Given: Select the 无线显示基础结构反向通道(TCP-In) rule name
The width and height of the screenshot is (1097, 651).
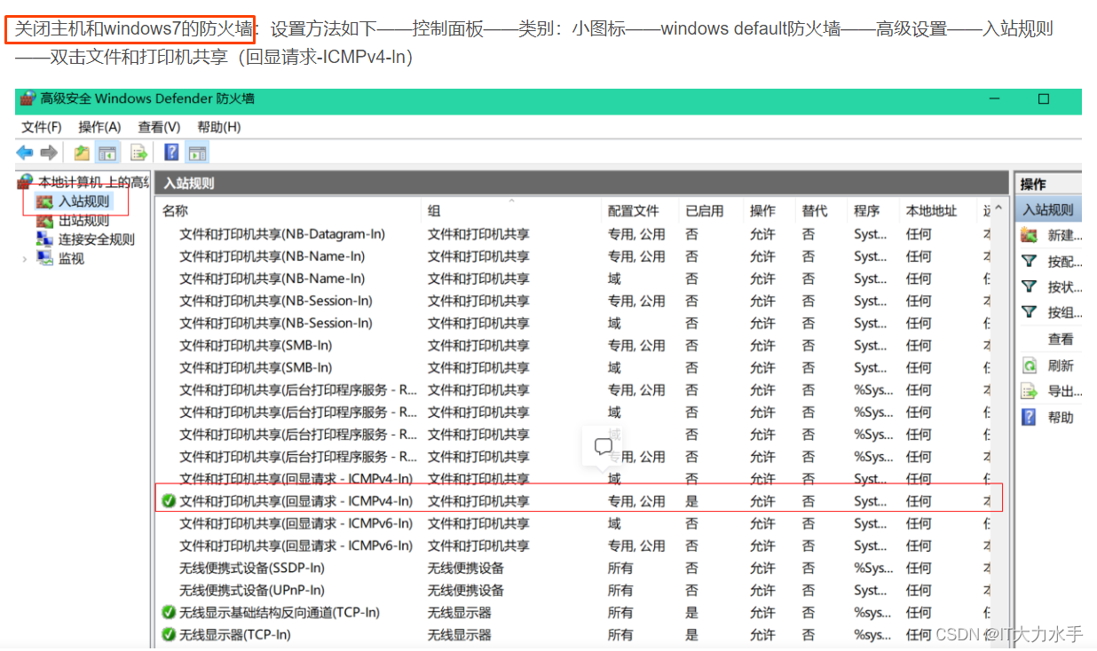Looking at the screenshot, I should 280,612.
